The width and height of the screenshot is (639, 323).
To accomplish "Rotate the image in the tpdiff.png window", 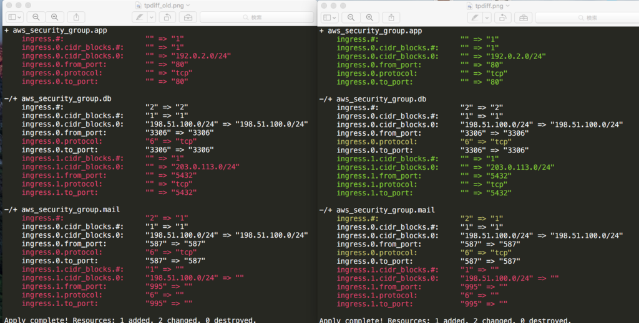I will click(502, 17).
